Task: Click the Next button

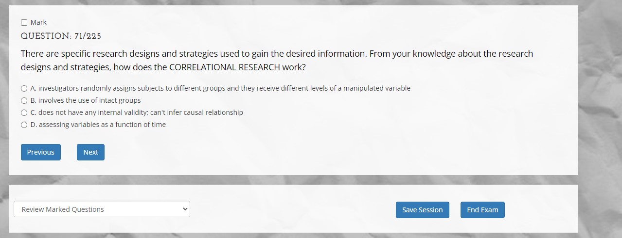Action: click(90, 152)
